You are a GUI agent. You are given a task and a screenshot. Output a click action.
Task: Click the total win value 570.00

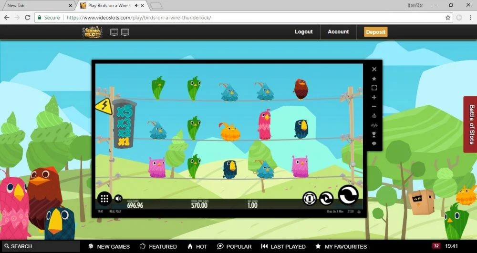[x=199, y=205]
